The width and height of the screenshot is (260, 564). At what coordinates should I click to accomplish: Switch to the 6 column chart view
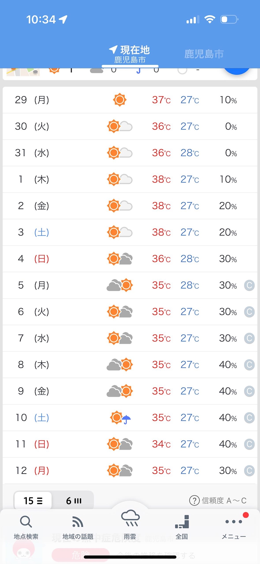pos(73,501)
